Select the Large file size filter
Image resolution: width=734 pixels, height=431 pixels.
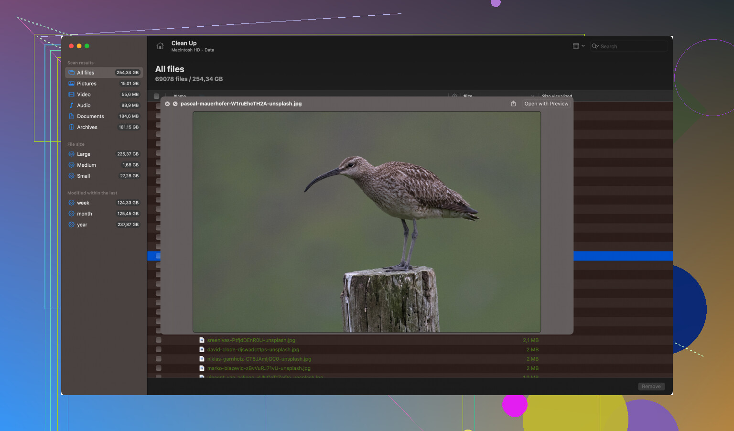coord(84,154)
